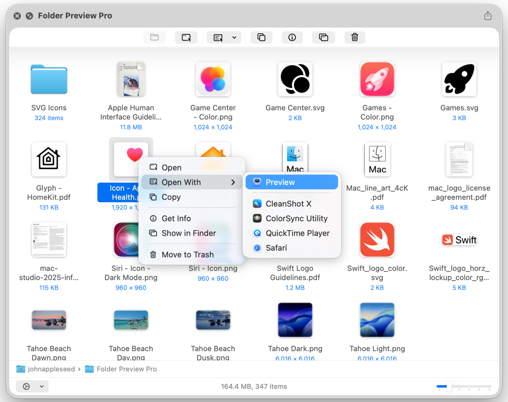The height and width of the screenshot is (402, 508).
Task: Open with CleanShot X
Action: [x=292, y=204]
